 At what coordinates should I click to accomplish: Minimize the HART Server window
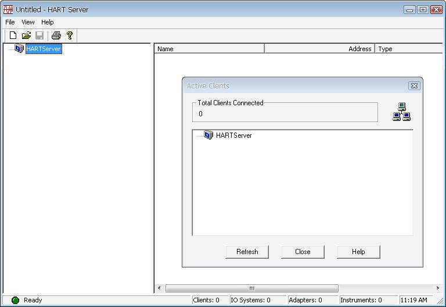(409, 10)
